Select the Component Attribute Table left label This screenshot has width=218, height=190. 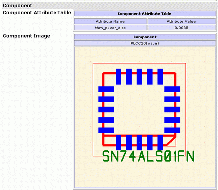pyautogui.click(x=37, y=13)
